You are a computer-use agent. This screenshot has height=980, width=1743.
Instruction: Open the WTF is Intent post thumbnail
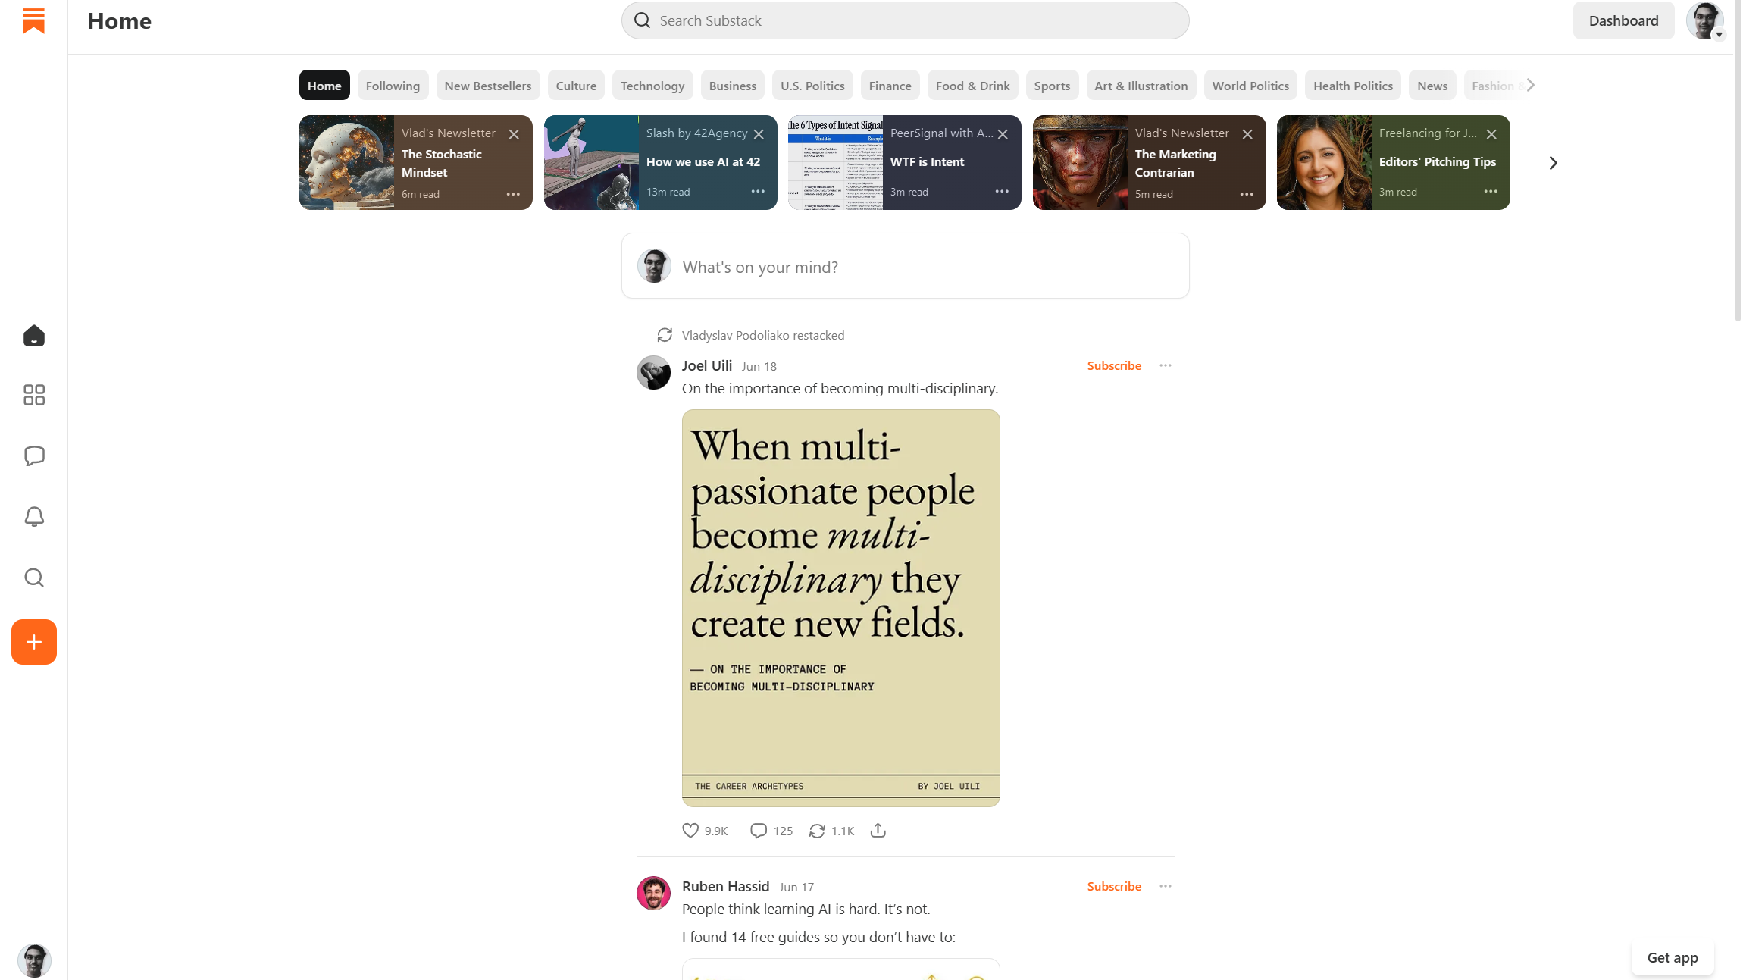[835, 162]
